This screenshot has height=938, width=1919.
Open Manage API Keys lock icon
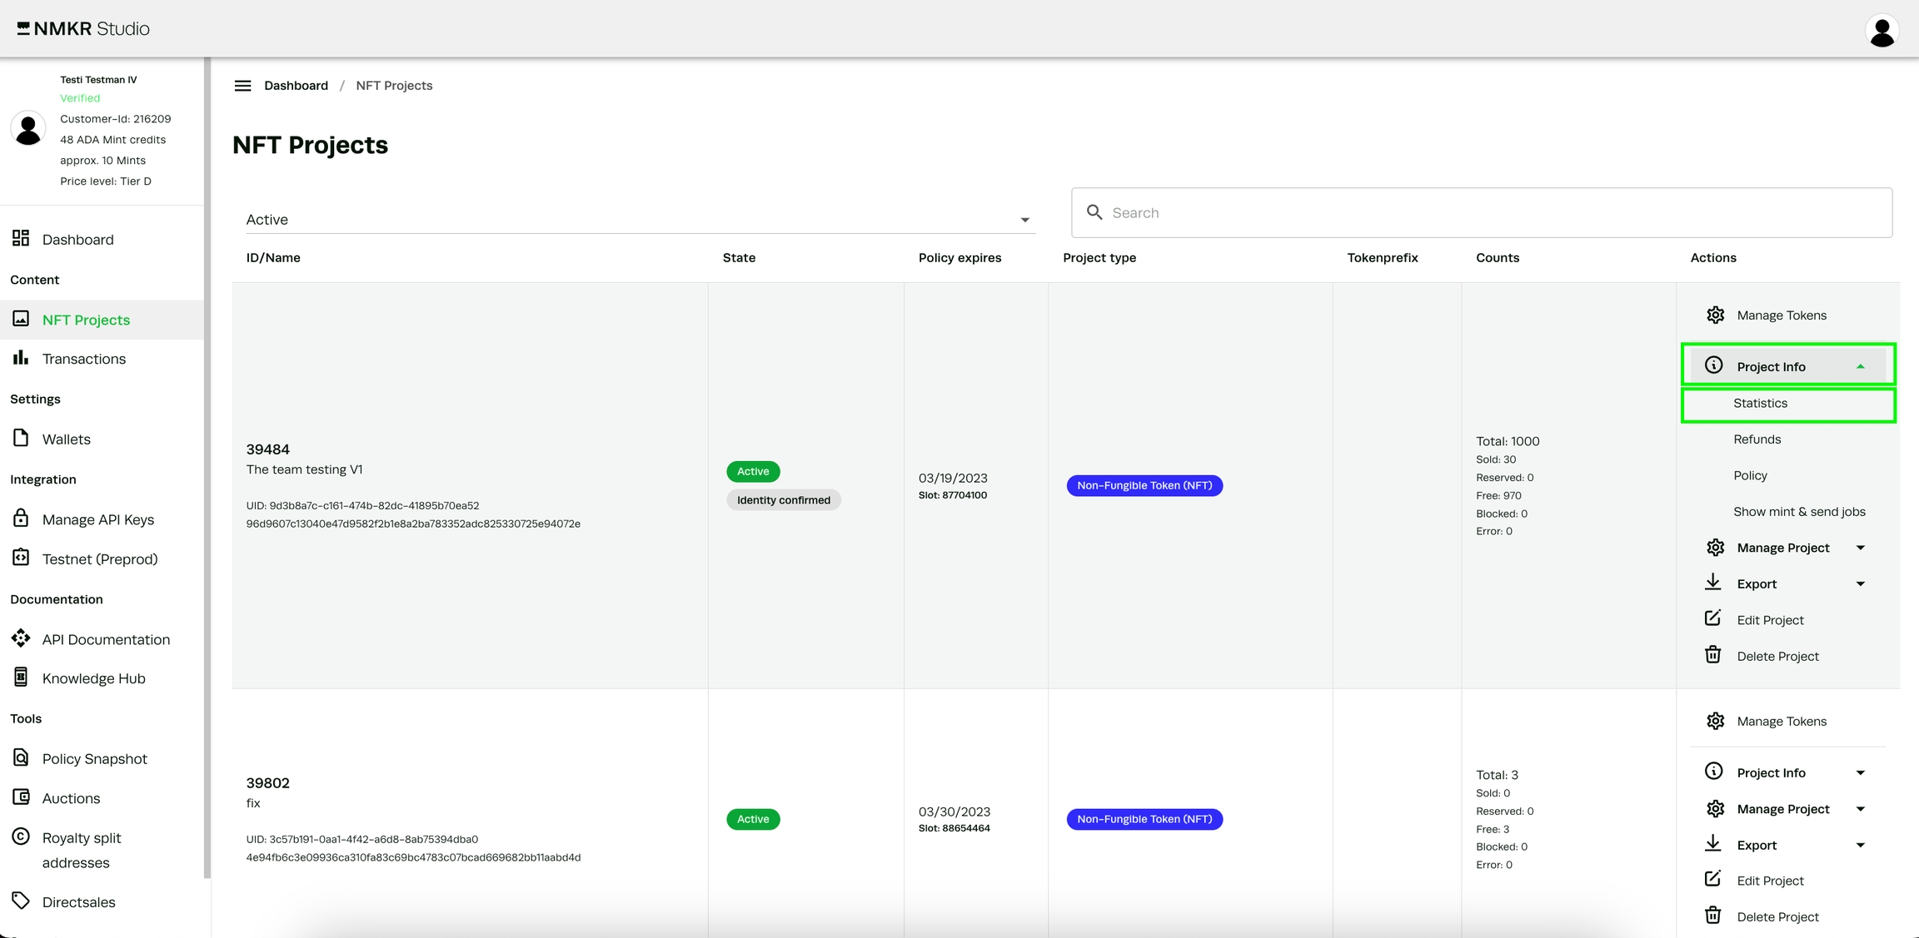click(x=21, y=519)
